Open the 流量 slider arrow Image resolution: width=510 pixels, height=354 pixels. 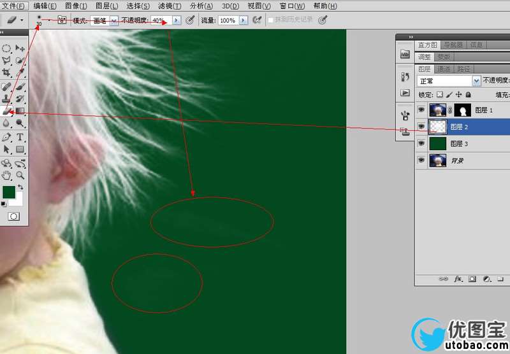(244, 20)
